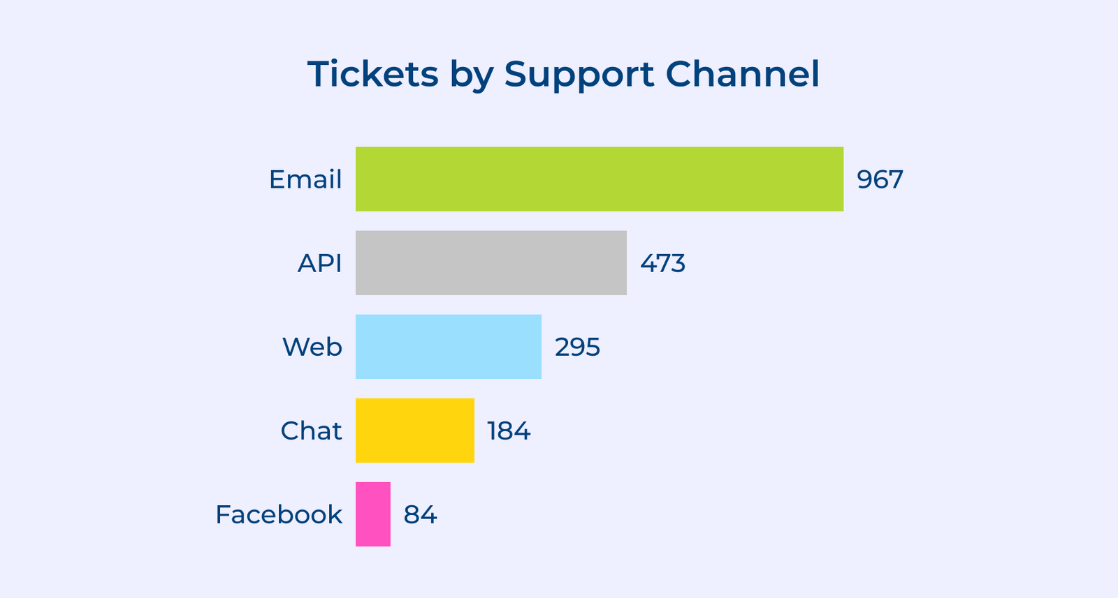The width and height of the screenshot is (1118, 598).
Task: Select the yellow Chat bar
Action: (x=414, y=431)
